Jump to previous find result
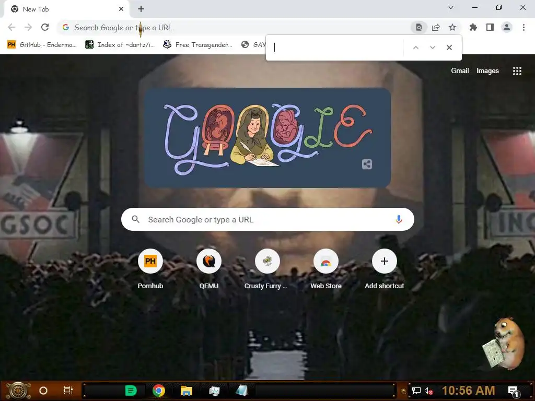Screen dimensions: 535x401 coord(415,48)
